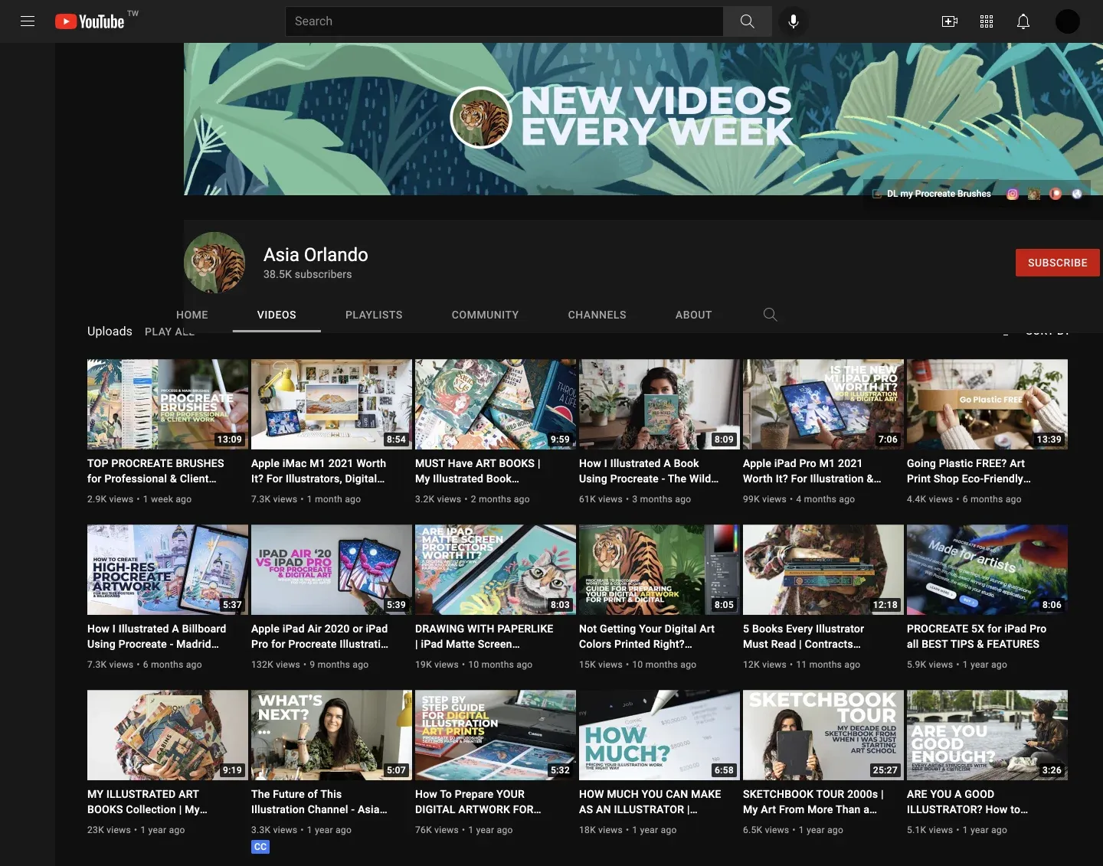The image size is (1103, 866).
Task: Click the Asia Orlando channel avatar
Action: pyautogui.click(x=214, y=263)
